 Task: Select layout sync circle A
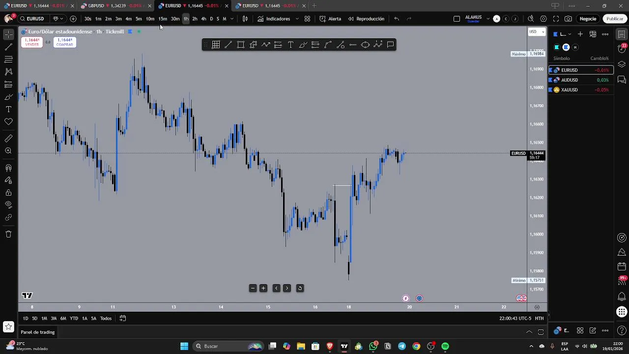point(496,19)
